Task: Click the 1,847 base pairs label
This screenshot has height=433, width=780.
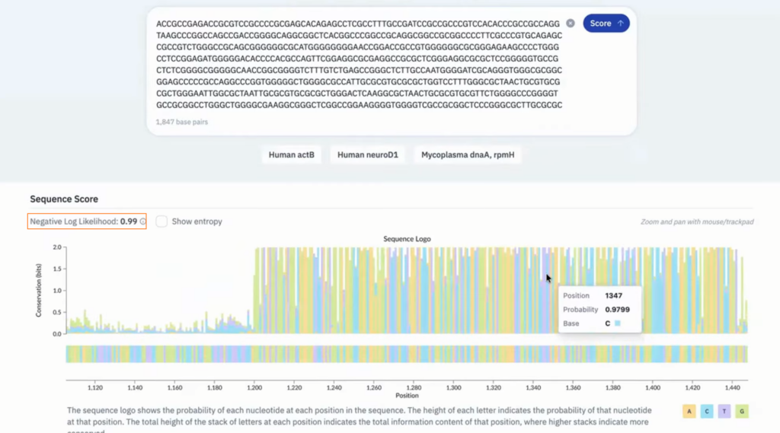Action: point(181,122)
